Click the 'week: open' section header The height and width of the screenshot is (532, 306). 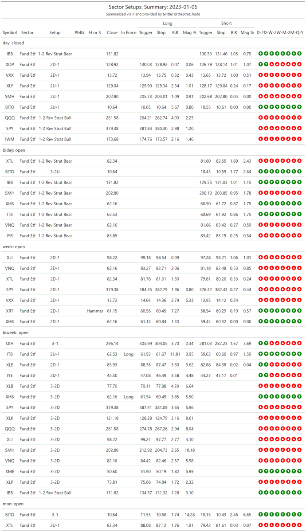[x=13, y=246]
